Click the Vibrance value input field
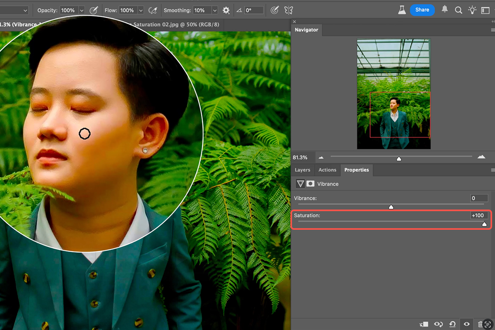 479,198
